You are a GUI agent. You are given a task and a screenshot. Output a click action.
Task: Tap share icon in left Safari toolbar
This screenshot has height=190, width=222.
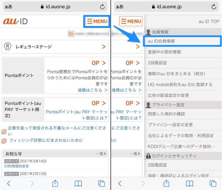tap(55, 183)
